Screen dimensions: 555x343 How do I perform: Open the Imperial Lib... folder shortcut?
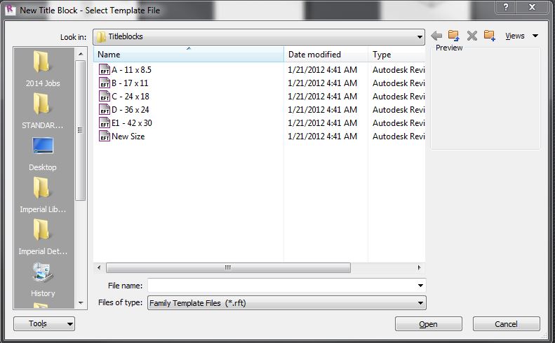[43, 195]
